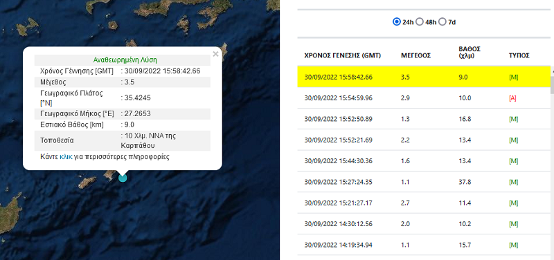Select event row 30/09/2022 15:54:59.96
This screenshot has height=260, width=554.
424,98
